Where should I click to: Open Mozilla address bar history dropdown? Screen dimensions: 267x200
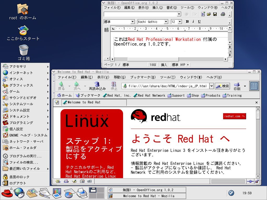pyautogui.click(x=211, y=86)
